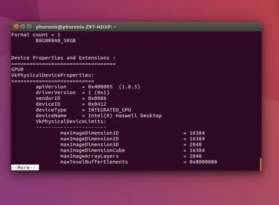The image size is (279, 205).
Task: Click the 2048 value for maxImageDimension3D
Action: 196,145
